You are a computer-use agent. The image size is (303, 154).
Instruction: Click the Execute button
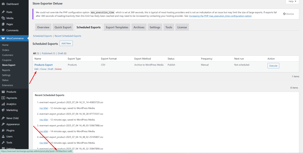(273, 66)
